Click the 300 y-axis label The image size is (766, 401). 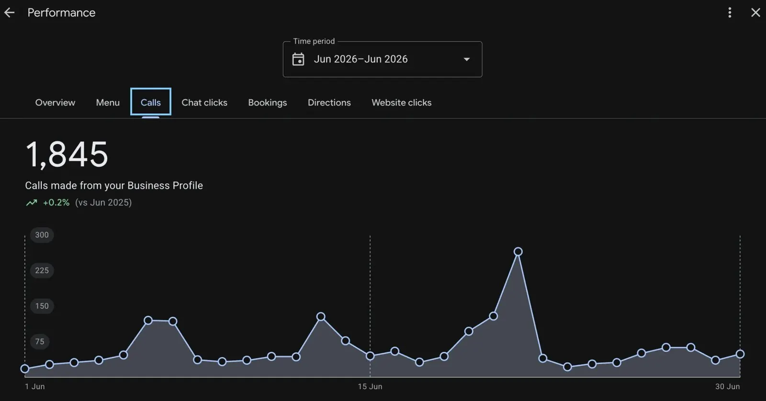[42, 235]
